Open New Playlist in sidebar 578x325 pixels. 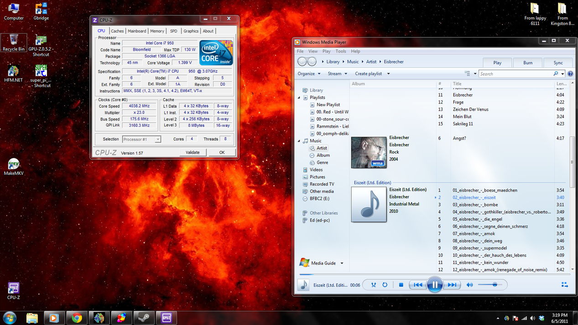coord(328,105)
